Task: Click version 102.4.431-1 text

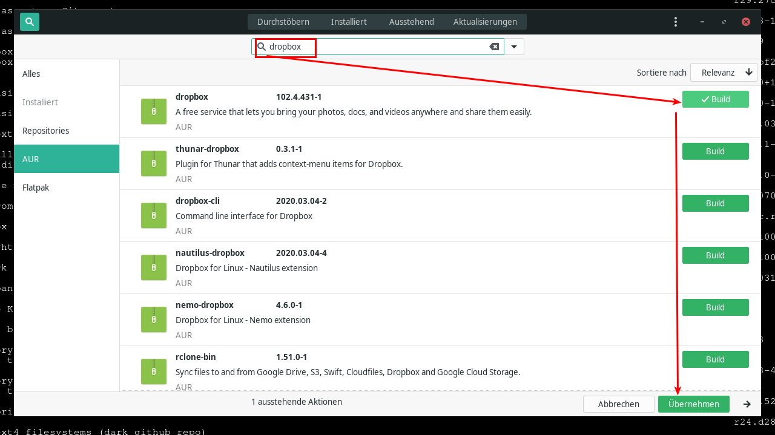Action: [x=299, y=97]
